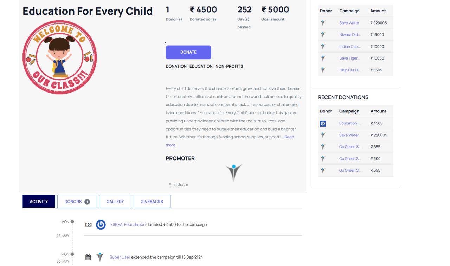The width and height of the screenshot is (450, 266).
Task: Click Super User avatar in activity feed
Action: point(100,257)
